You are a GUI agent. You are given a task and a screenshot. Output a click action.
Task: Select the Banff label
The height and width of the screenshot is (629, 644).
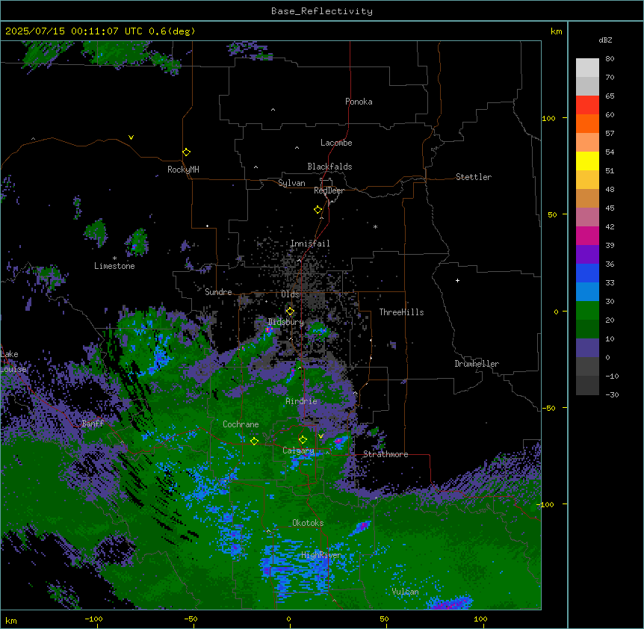pyautogui.click(x=93, y=424)
